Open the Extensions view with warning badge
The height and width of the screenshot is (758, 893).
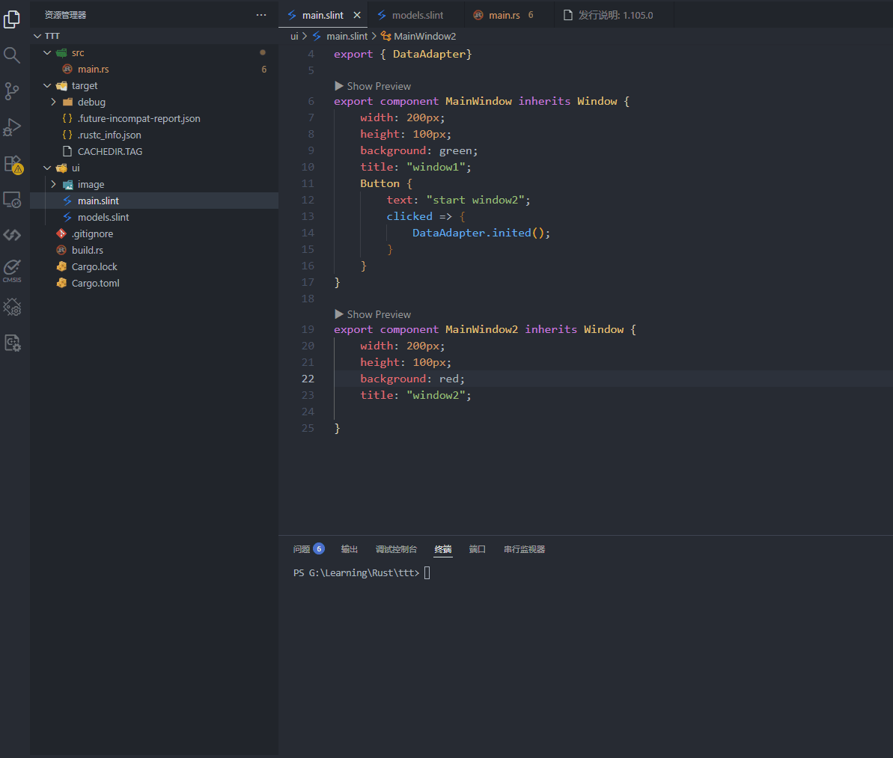[12, 163]
